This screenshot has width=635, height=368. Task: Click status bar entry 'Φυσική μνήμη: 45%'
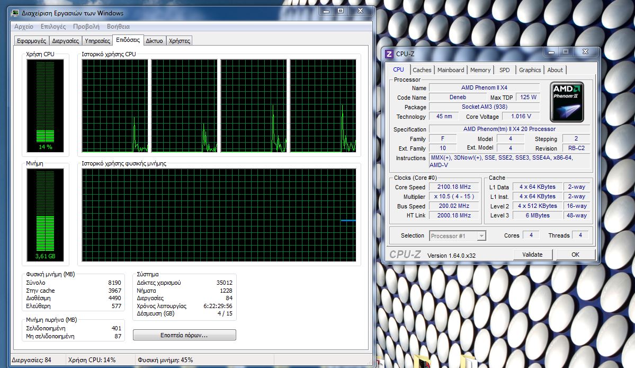(x=165, y=360)
